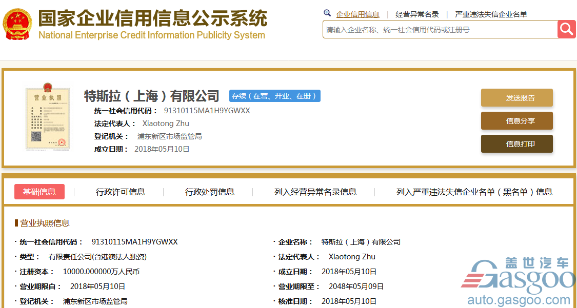The width and height of the screenshot is (577, 308).
Task: Select the 基础信息 tab
Action: (39, 192)
